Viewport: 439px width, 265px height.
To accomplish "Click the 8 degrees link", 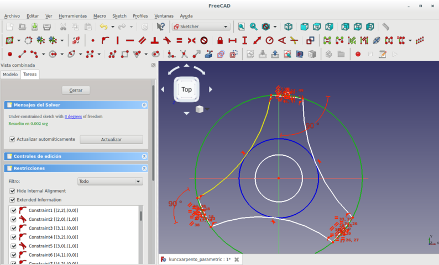I will (73, 116).
